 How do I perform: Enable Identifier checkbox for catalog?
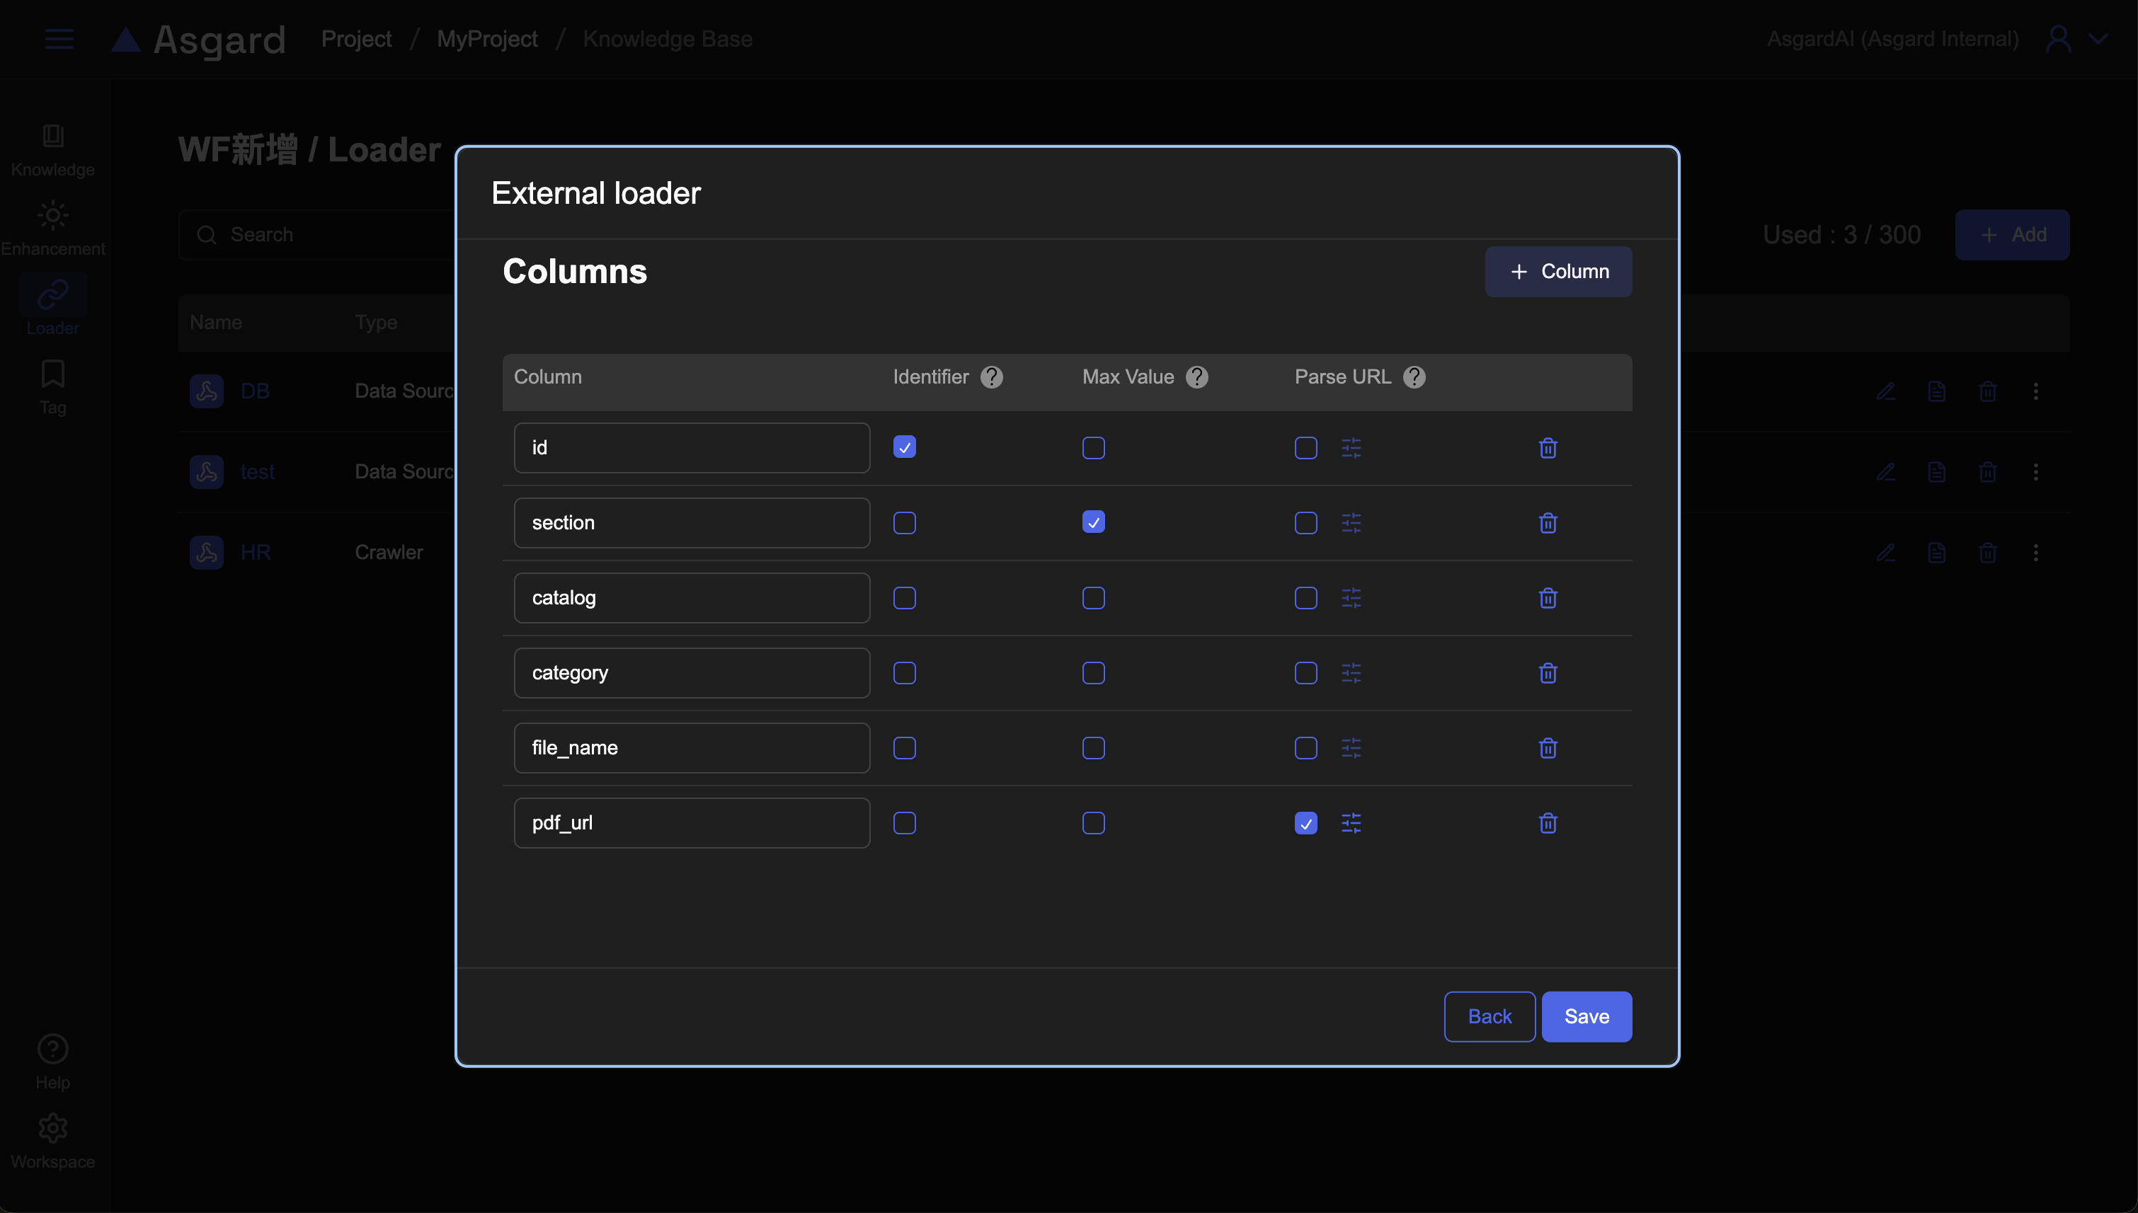[904, 598]
